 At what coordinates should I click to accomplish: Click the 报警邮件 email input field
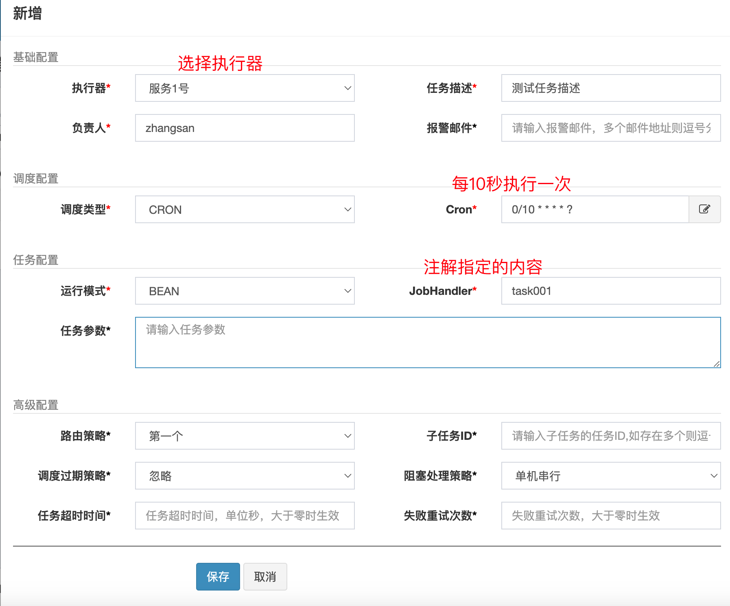point(610,128)
